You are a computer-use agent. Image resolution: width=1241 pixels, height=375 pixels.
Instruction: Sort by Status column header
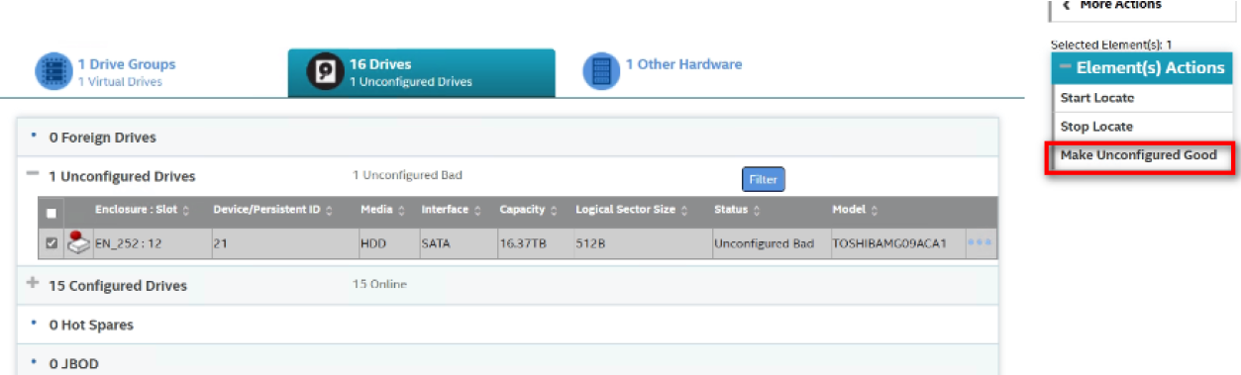[737, 210]
